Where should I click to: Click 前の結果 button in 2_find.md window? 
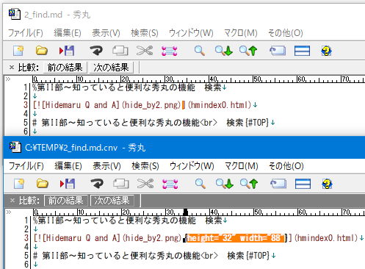click(x=65, y=68)
